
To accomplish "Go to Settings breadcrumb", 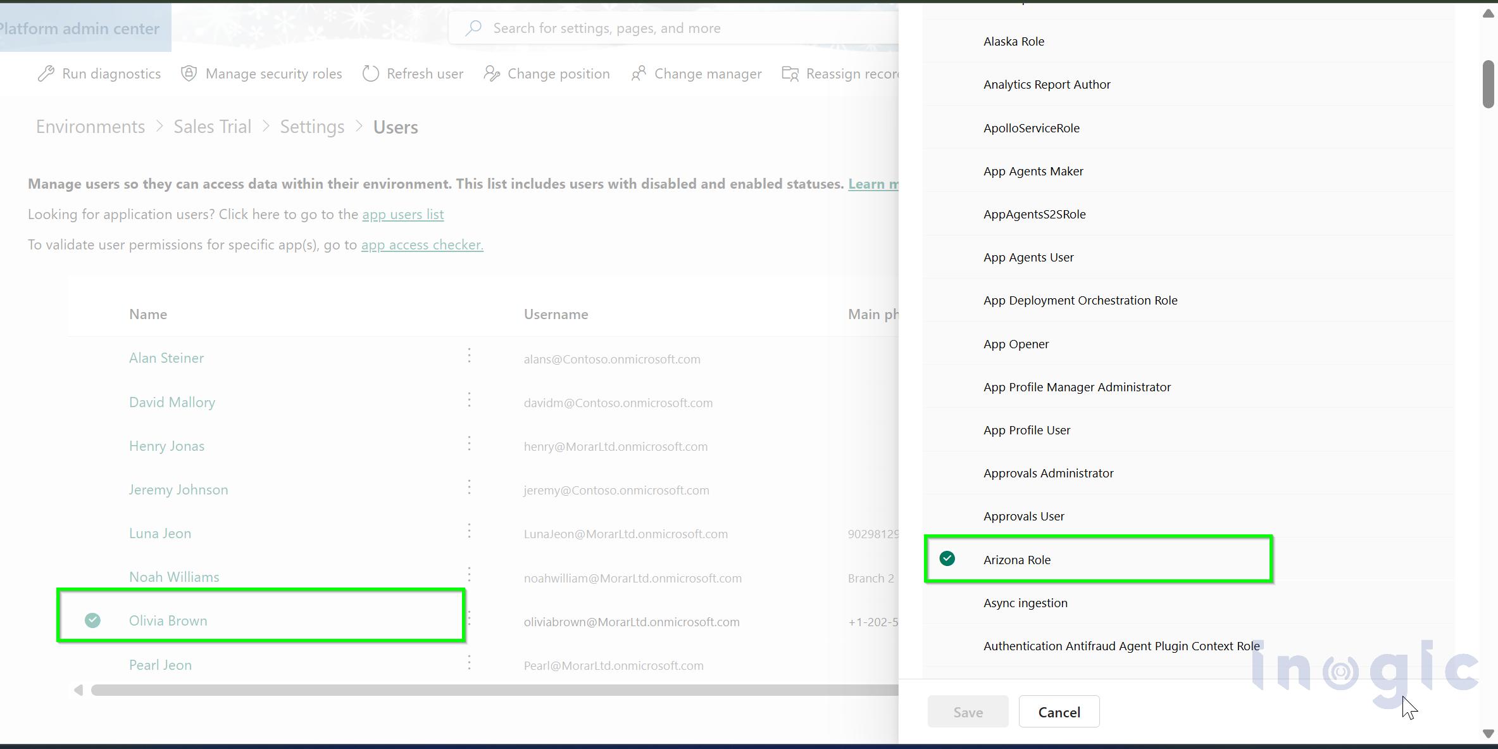I will (312, 127).
